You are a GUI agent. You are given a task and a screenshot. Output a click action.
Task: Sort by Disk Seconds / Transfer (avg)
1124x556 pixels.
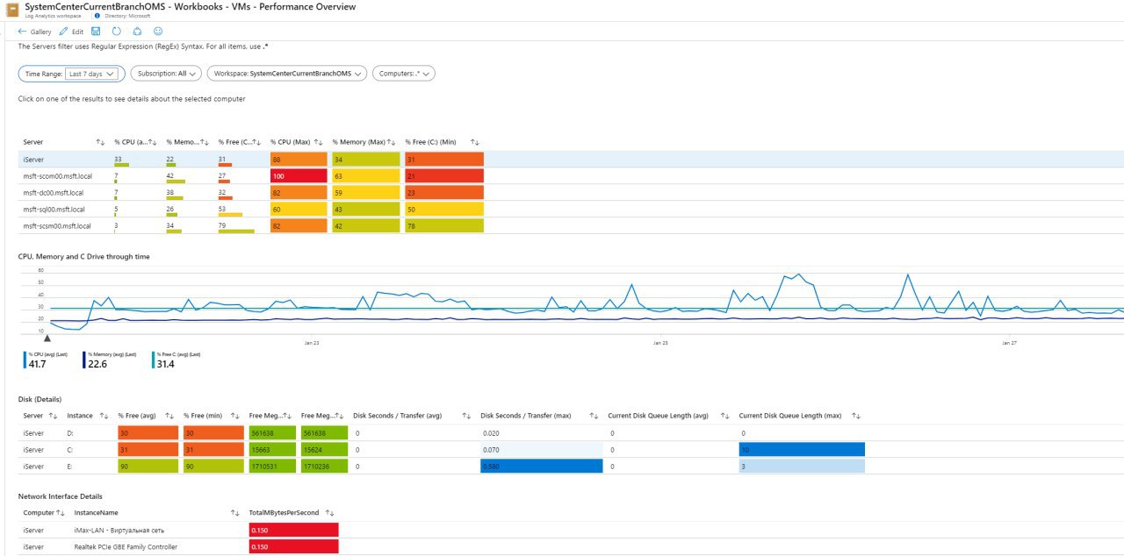click(467, 416)
